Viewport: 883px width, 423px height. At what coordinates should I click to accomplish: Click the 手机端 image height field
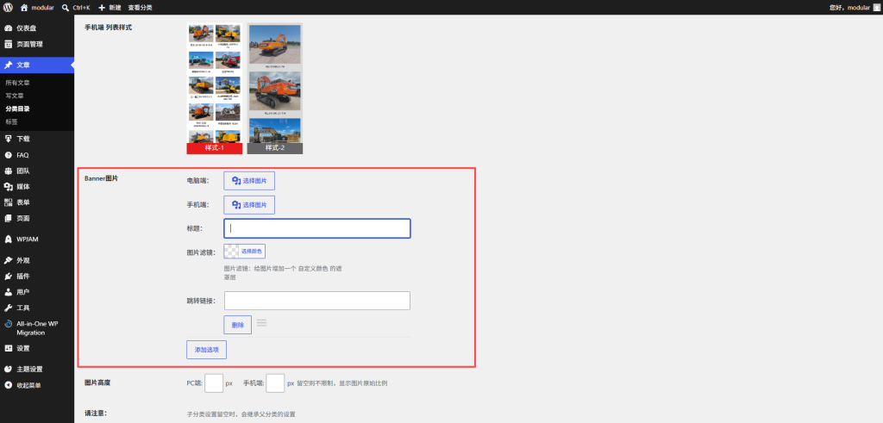pyautogui.click(x=275, y=383)
